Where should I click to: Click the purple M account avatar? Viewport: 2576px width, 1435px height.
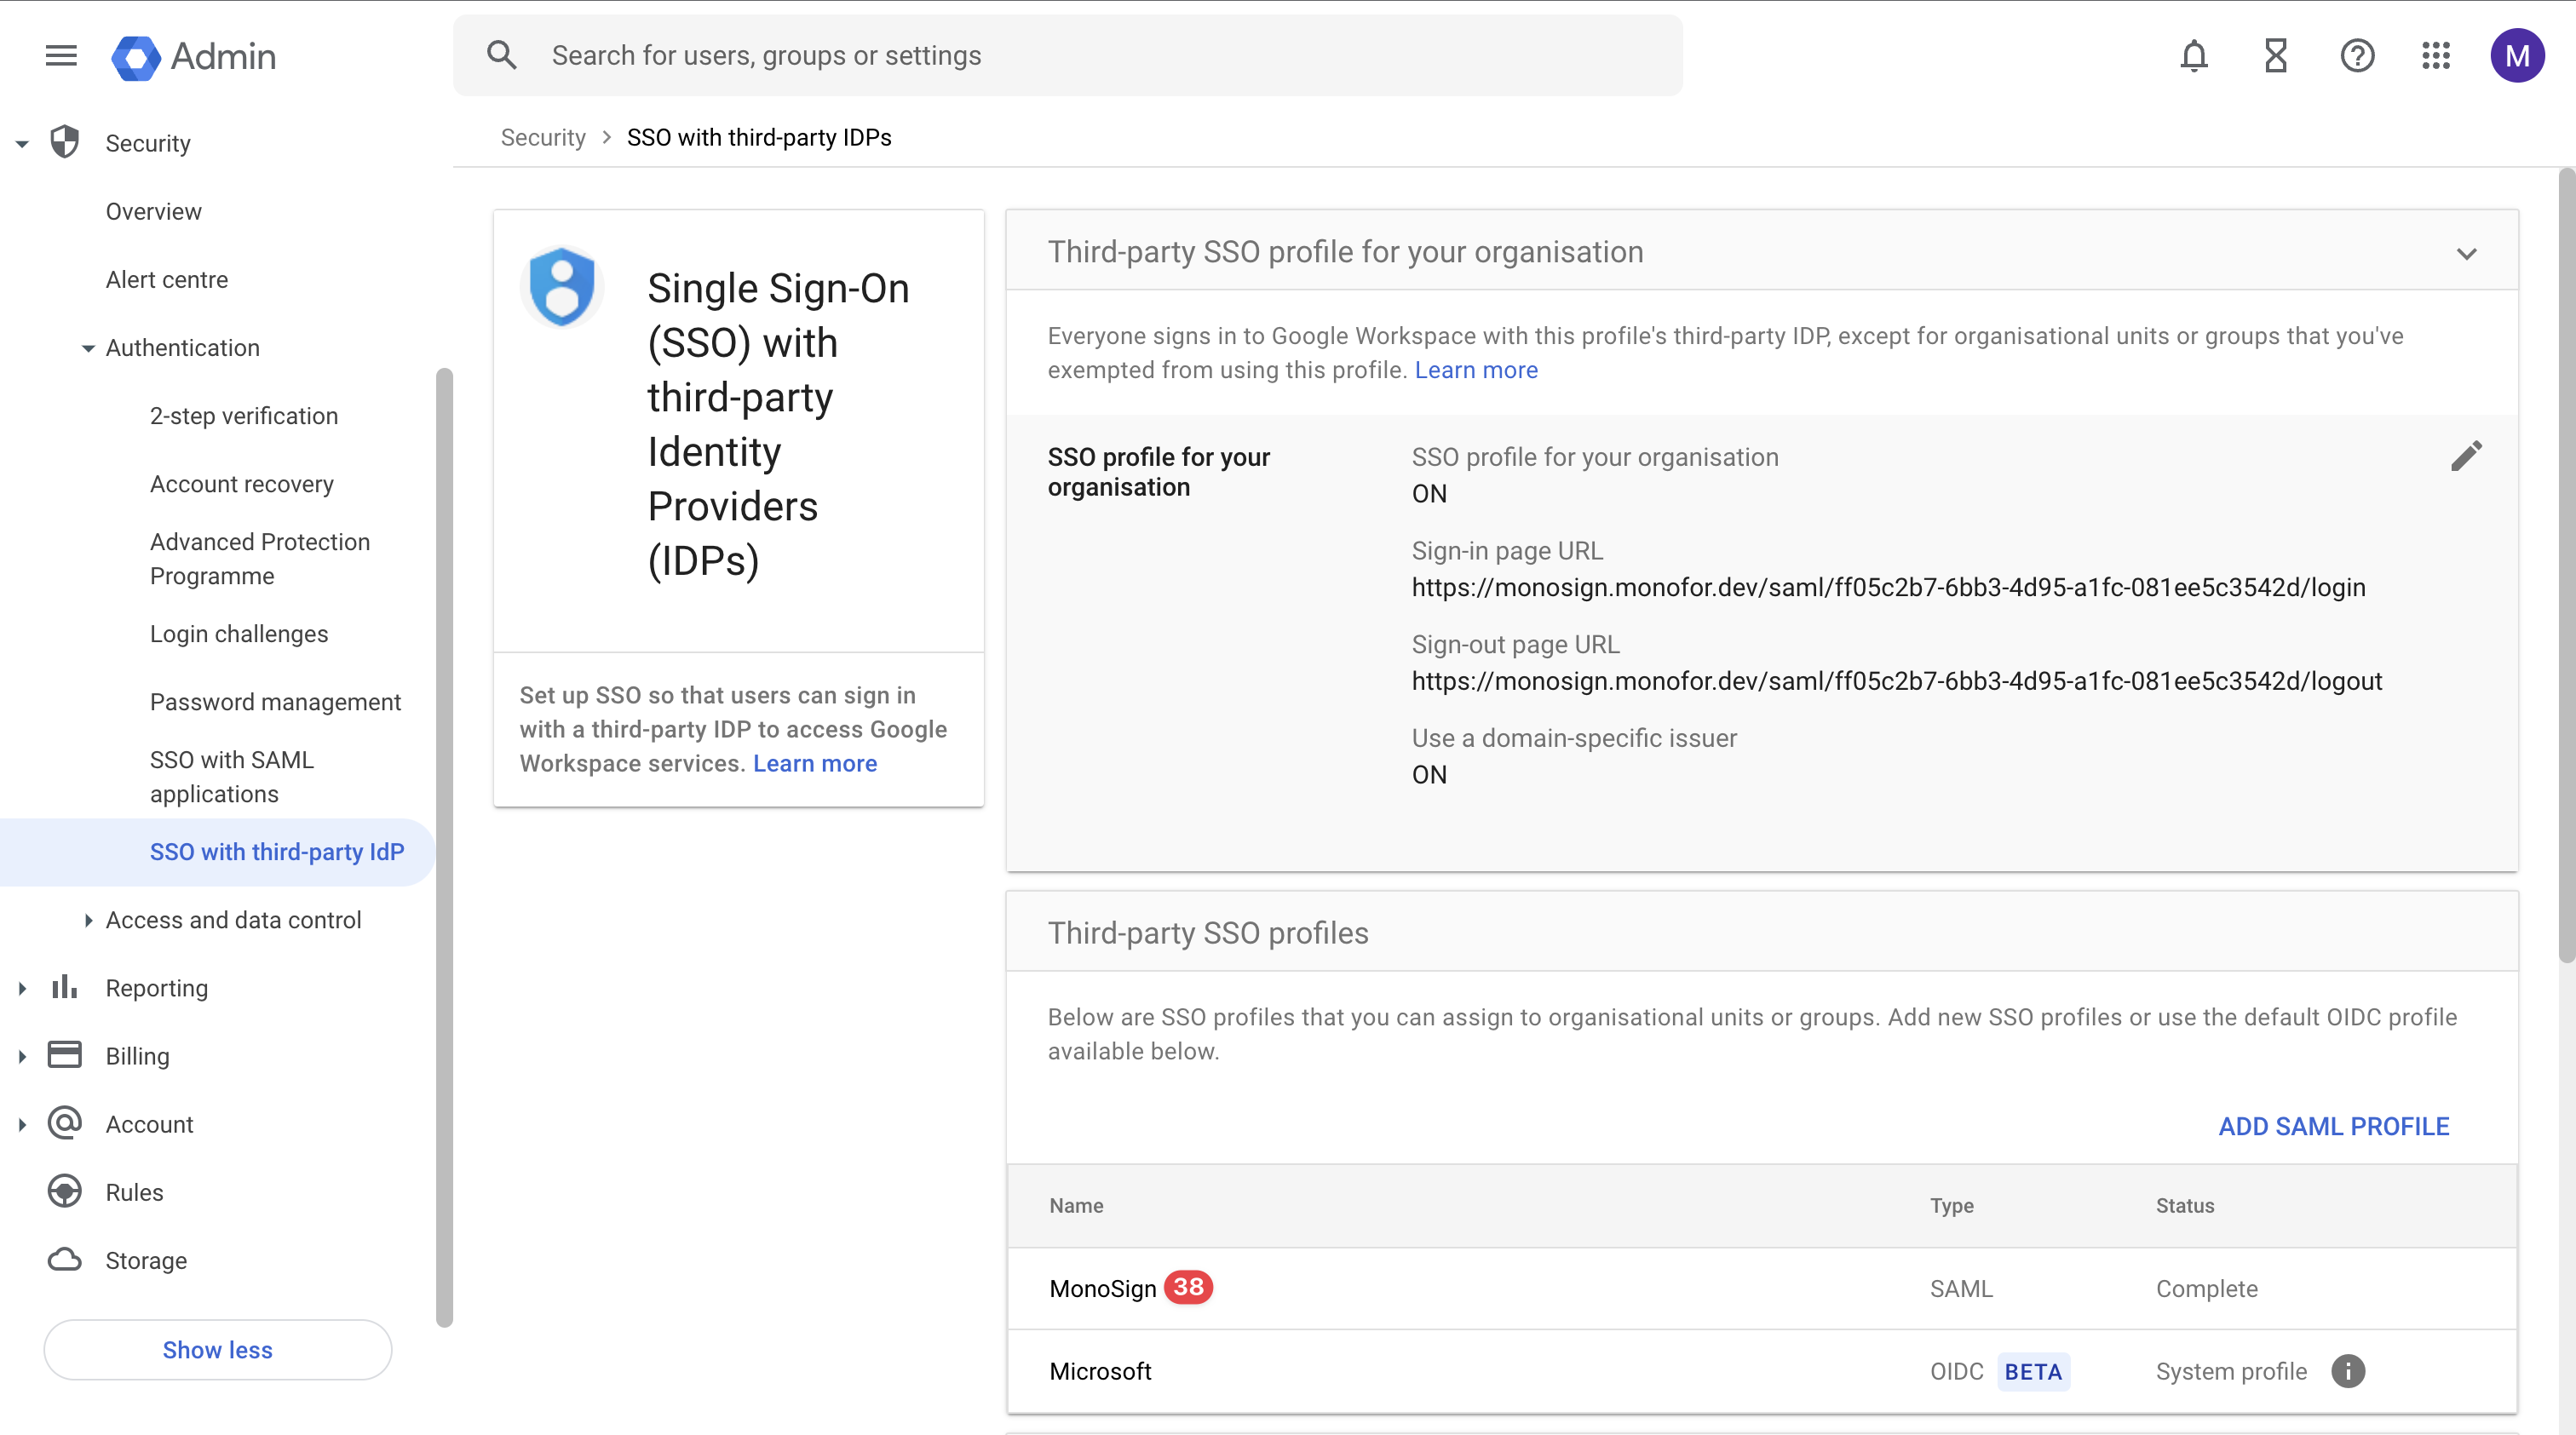pyautogui.click(x=2516, y=56)
